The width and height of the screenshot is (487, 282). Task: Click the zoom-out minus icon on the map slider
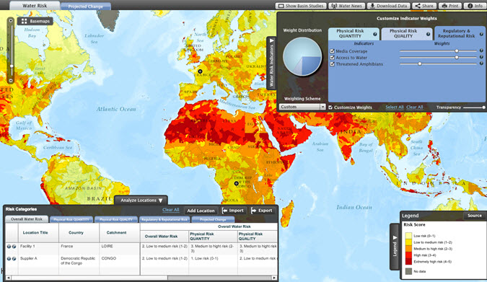(11, 81)
